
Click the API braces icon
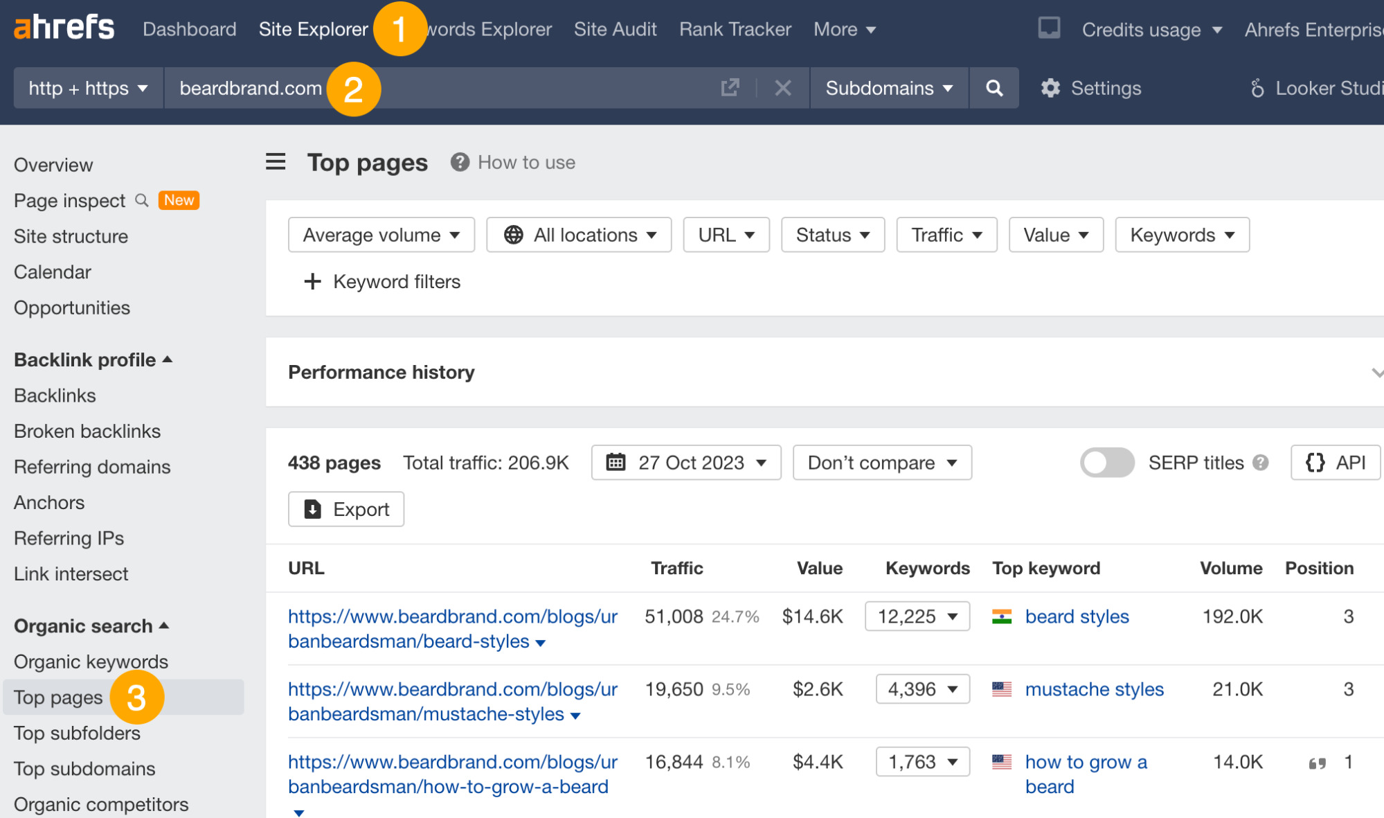point(1315,462)
